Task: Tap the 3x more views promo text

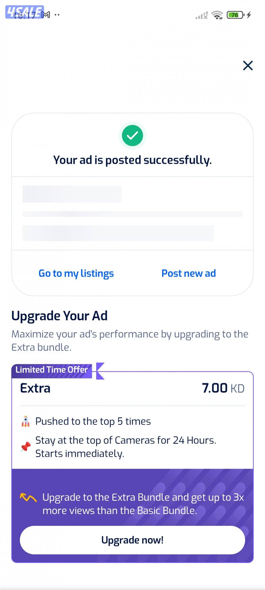Action: pyautogui.click(x=143, y=504)
